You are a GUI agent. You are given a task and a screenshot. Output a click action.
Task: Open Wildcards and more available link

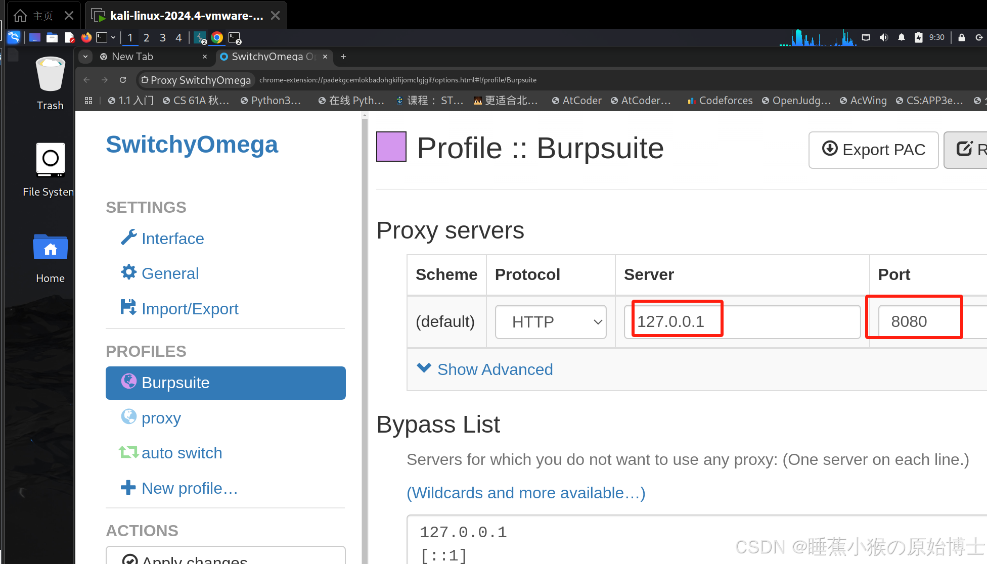(526, 493)
